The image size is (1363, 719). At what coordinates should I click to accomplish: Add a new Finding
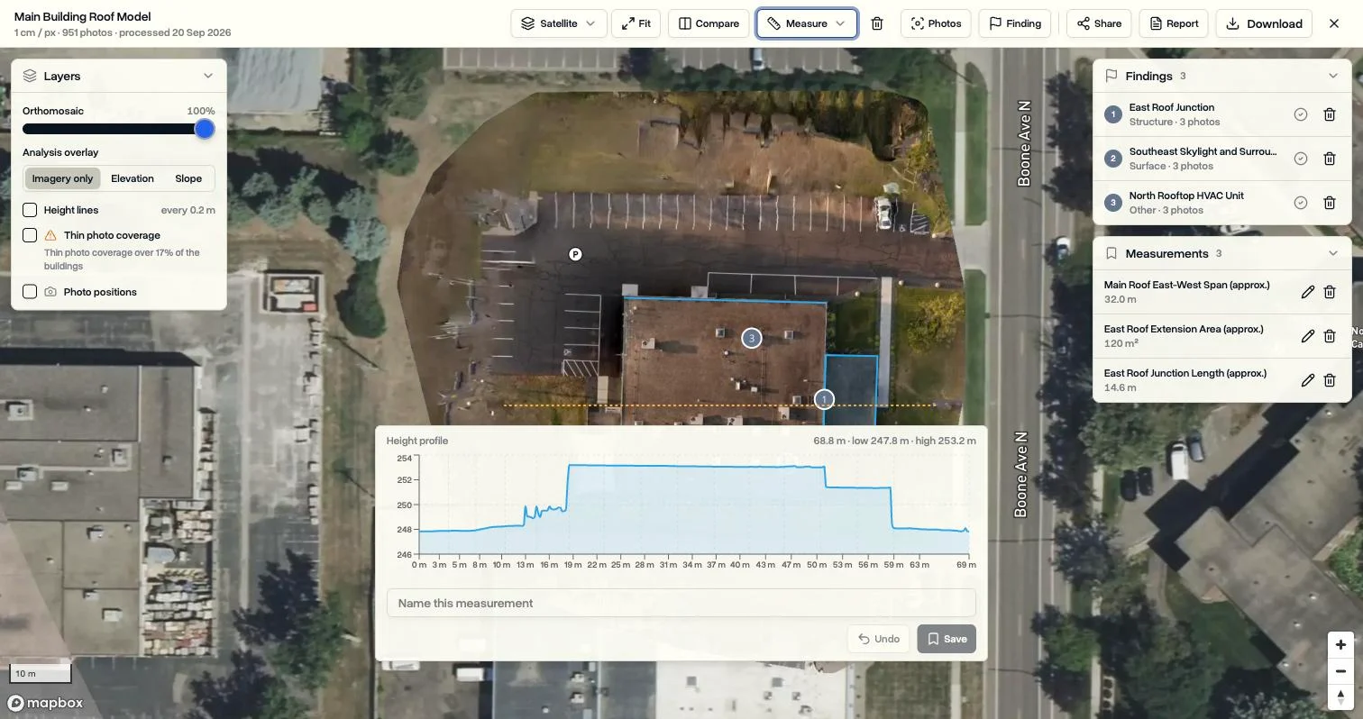point(1015,23)
